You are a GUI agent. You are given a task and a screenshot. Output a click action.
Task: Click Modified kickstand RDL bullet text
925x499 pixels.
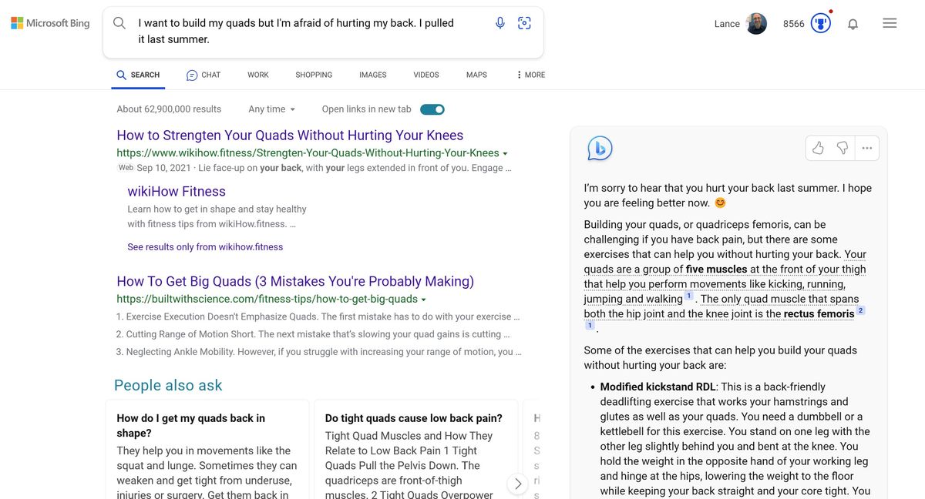[658, 387]
